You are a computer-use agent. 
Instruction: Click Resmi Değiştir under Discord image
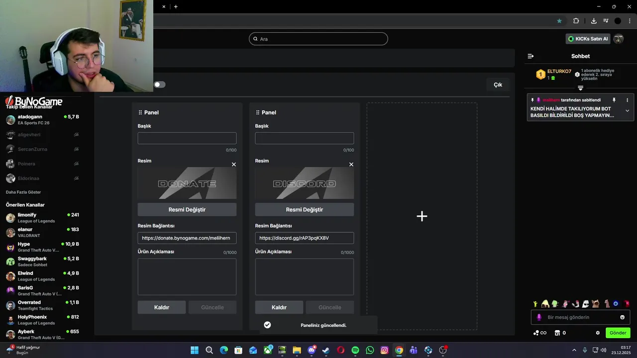click(305, 209)
